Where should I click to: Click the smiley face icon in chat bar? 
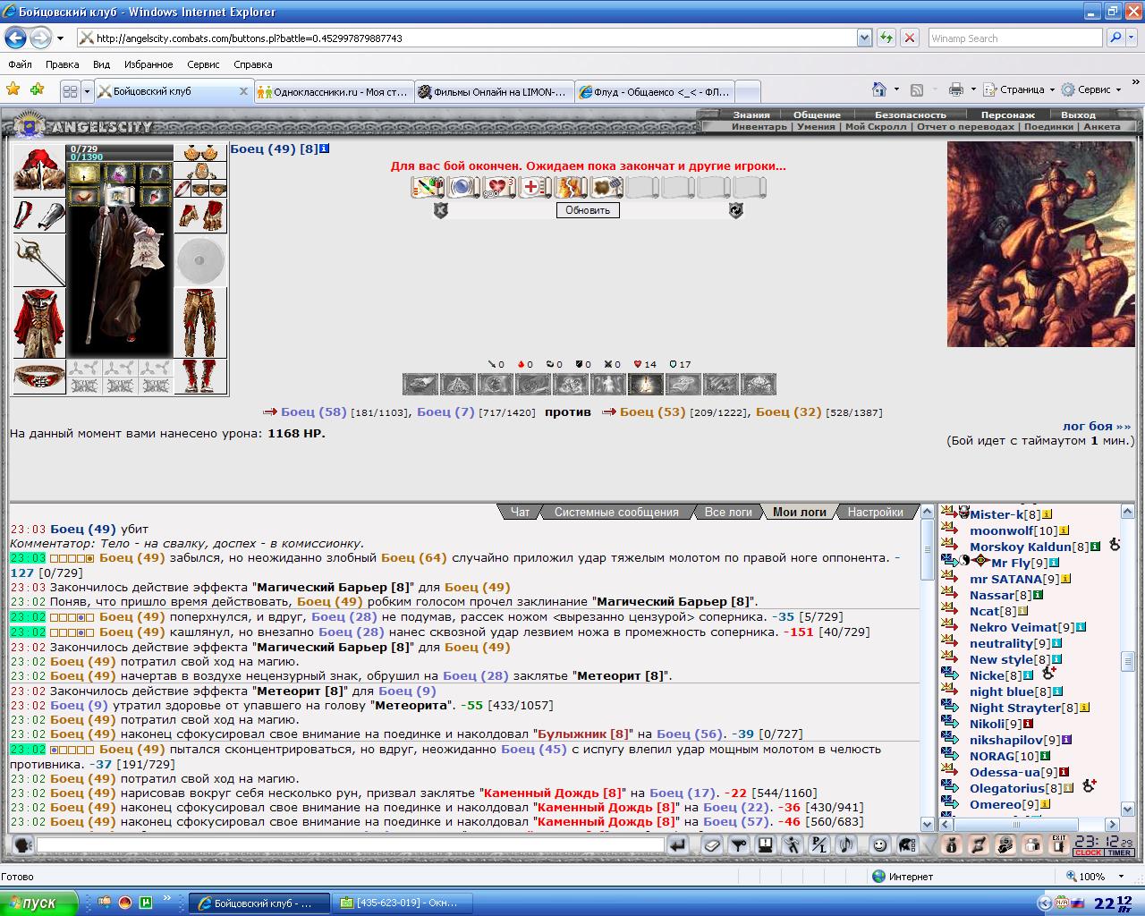tap(879, 844)
